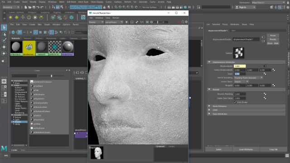The height and width of the screenshot is (163, 290).
Task: Adjust the RenderView exposure slider
Action: point(158,22)
